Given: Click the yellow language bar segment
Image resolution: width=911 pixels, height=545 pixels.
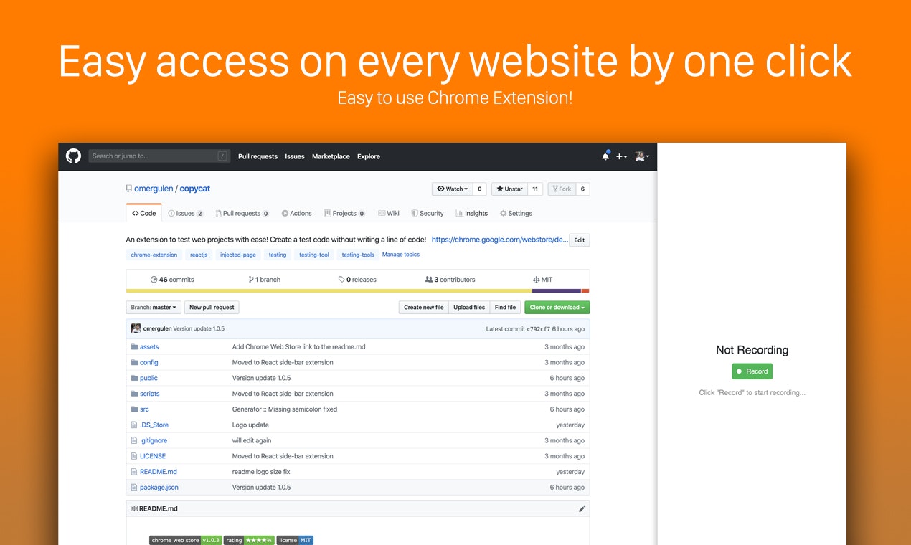Looking at the screenshot, I should click(x=329, y=290).
